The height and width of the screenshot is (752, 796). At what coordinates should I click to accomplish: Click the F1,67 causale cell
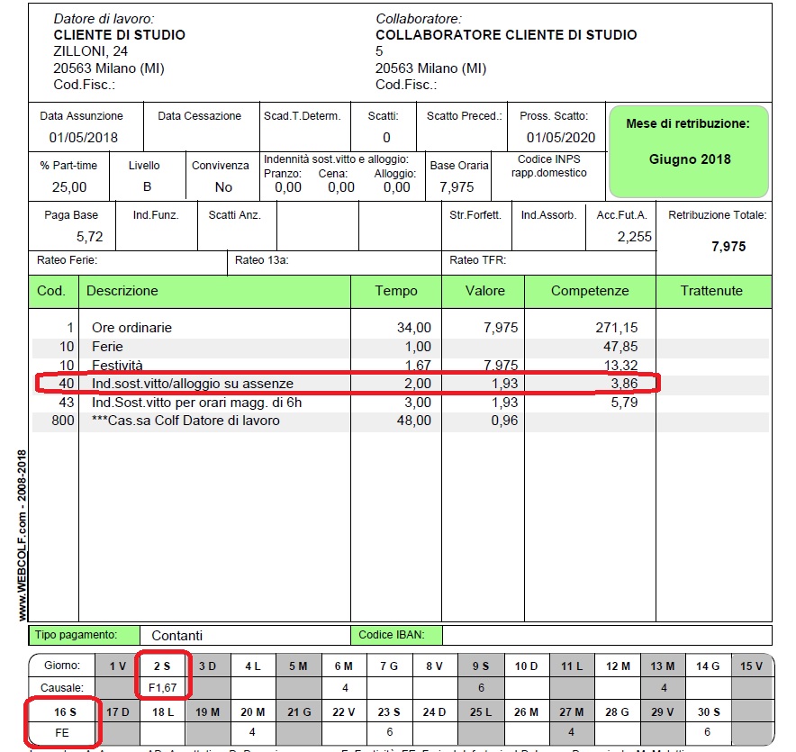coord(162,688)
